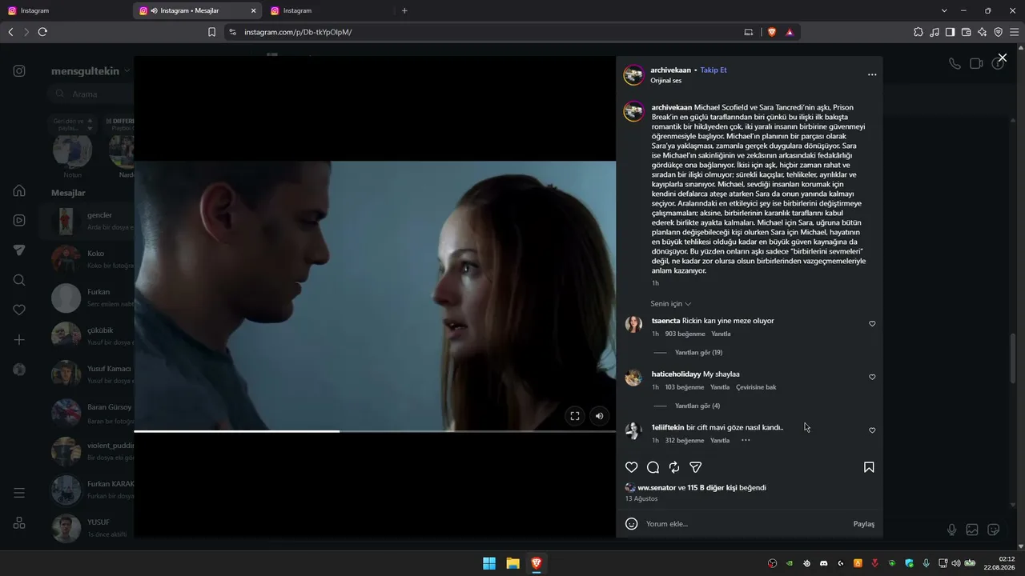Screen dimensions: 1025x576
Task: Close the Instagram • Mesajlar tab
Action: click(254, 10)
